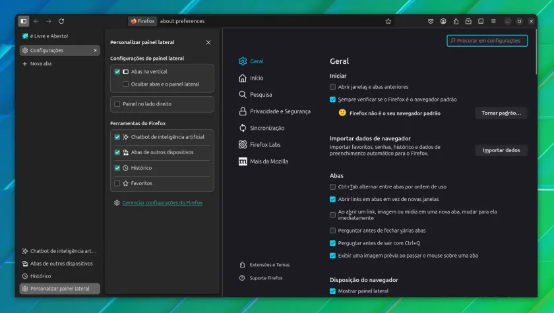Open the Pesquisa settings category
This screenshot has width=554, height=313.
[x=256, y=95]
